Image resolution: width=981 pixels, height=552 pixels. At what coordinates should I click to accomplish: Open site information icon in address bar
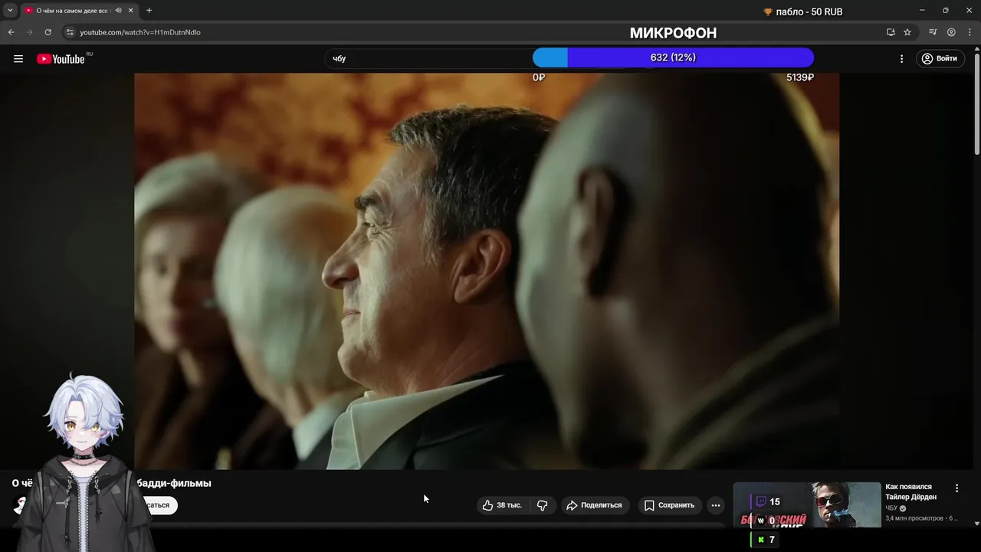pyautogui.click(x=70, y=32)
